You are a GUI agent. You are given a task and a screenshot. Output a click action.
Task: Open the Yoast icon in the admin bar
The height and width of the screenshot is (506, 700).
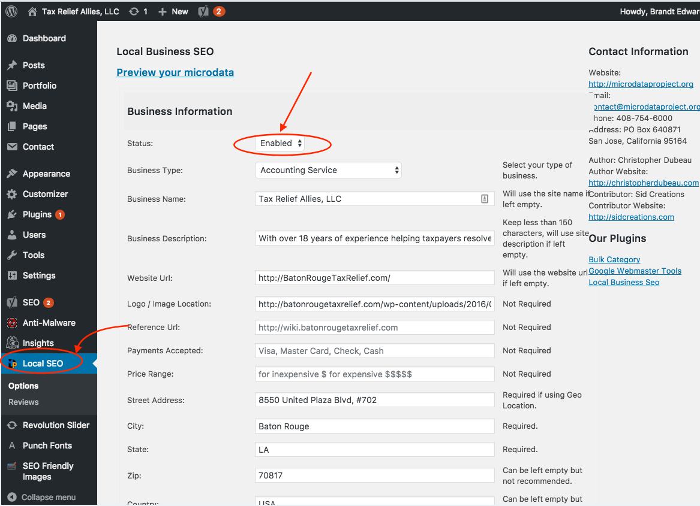coord(203,11)
